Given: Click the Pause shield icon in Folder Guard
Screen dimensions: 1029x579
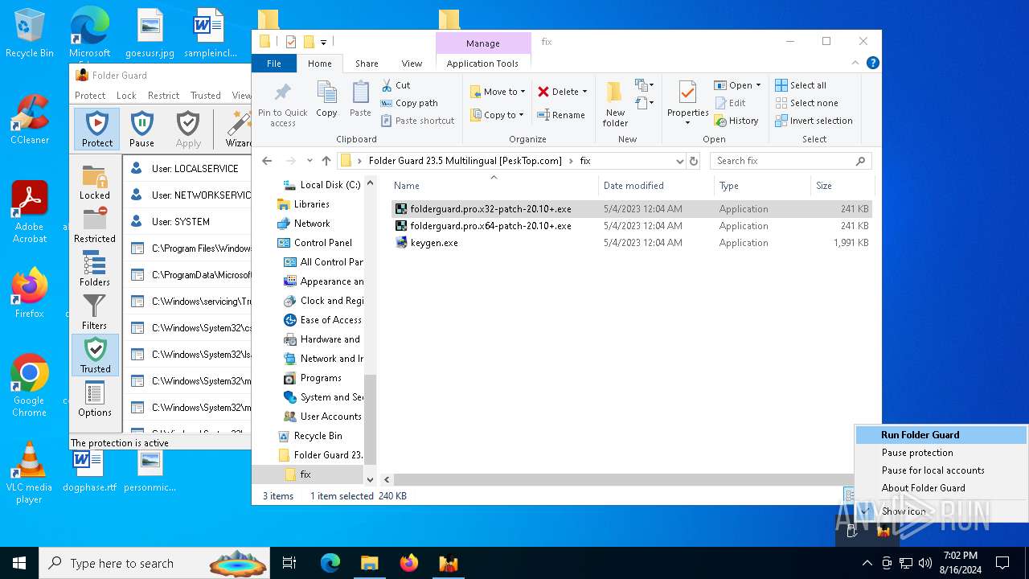Looking at the screenshot, I should click(141, 129).
